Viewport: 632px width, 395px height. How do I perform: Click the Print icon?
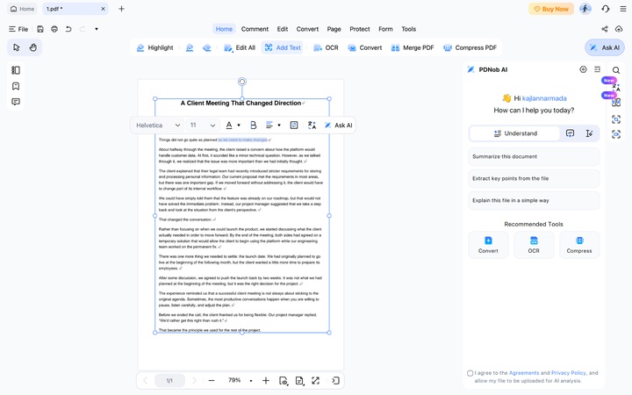coord(54,29)
